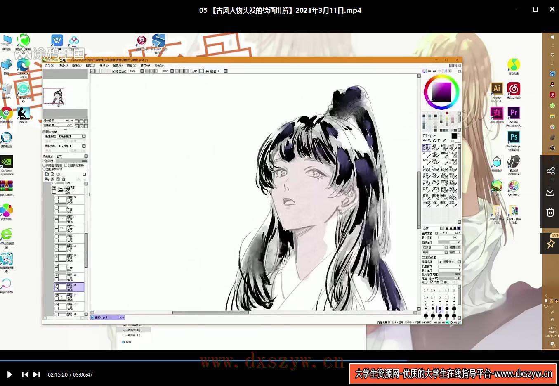Open the 画材效果 dropdown
Screen dimensions: 559x386
pyautogui.click(x=71, y=146)
